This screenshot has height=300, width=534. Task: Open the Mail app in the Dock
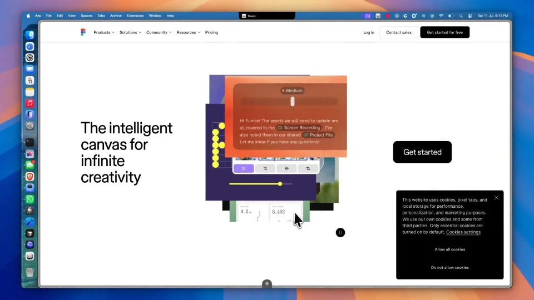pyautogui.click(x=30, y=69)
